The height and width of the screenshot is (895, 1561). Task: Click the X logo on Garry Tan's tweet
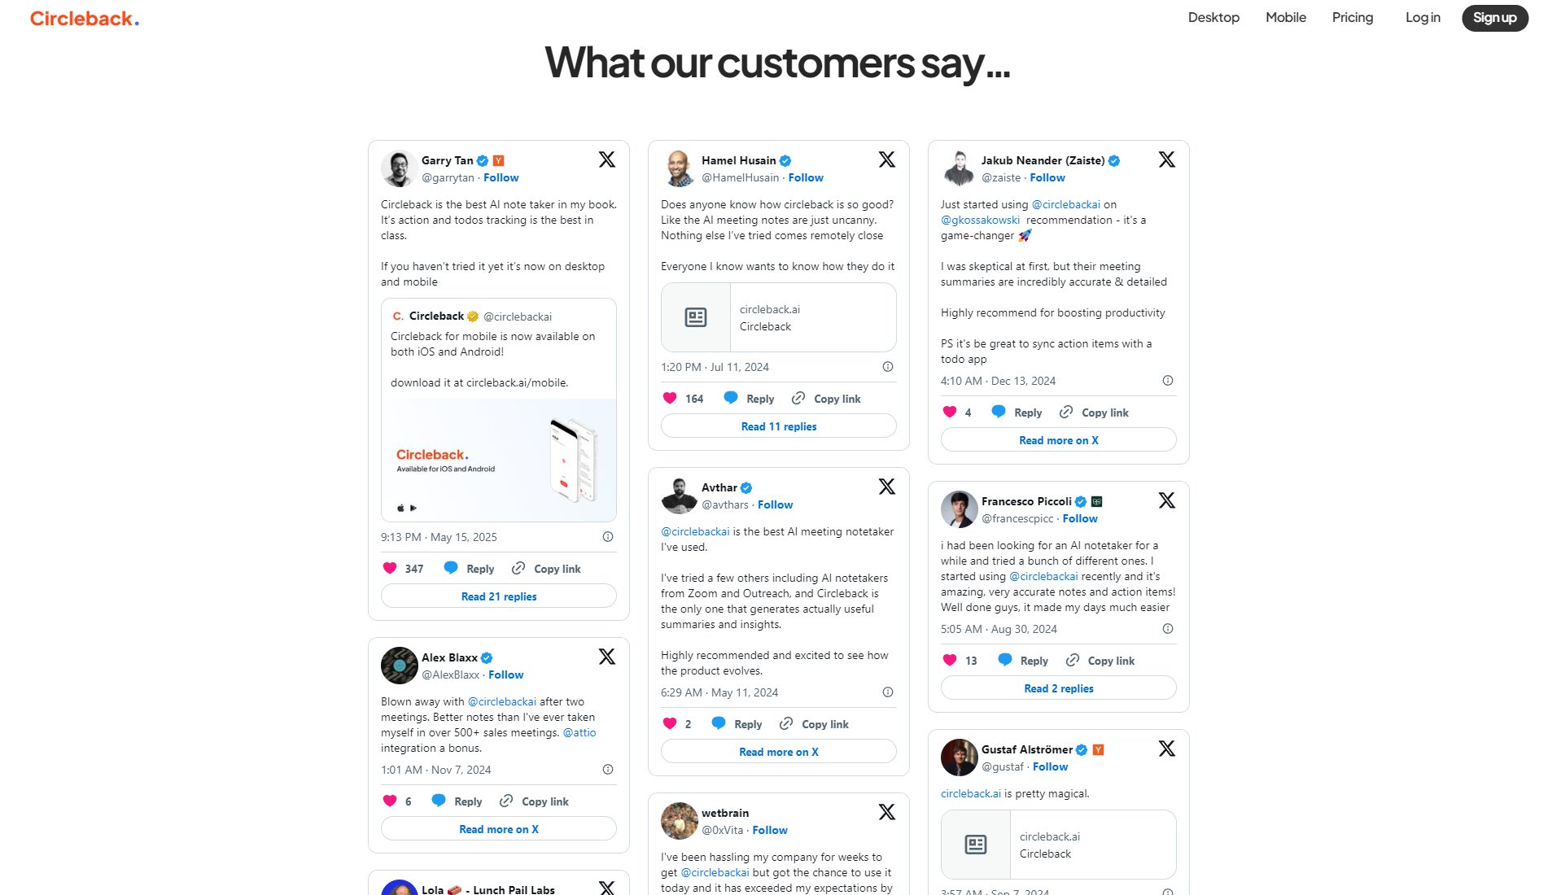(x=606, y=159)
